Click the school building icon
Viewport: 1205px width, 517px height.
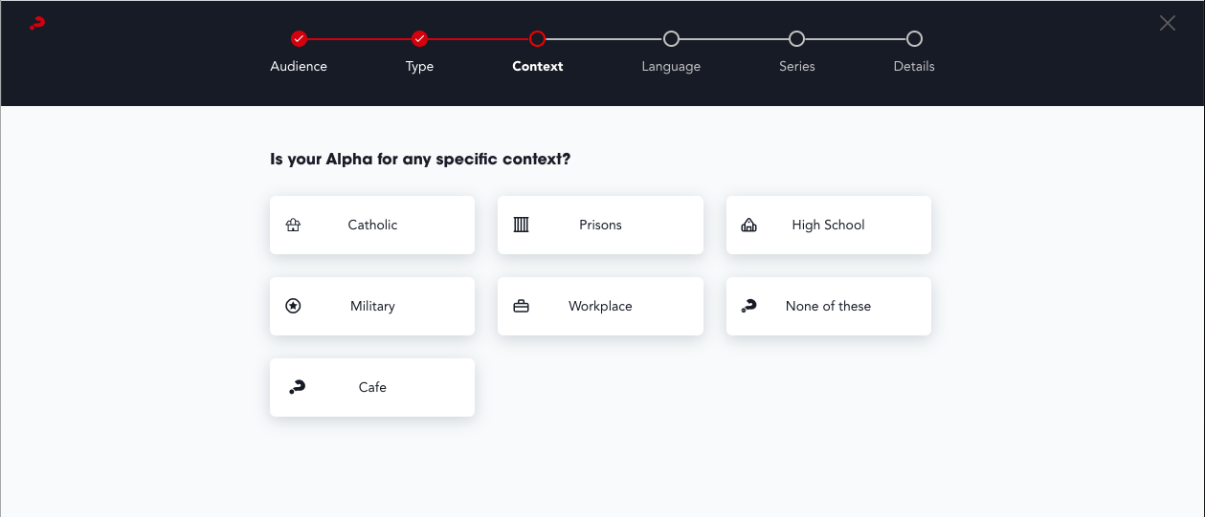[x=749, y=226]
